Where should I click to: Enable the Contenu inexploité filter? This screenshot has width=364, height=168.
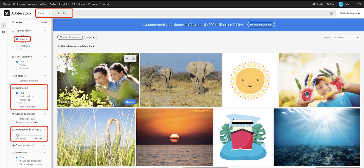pyautogui.click(x=17, y=80)
